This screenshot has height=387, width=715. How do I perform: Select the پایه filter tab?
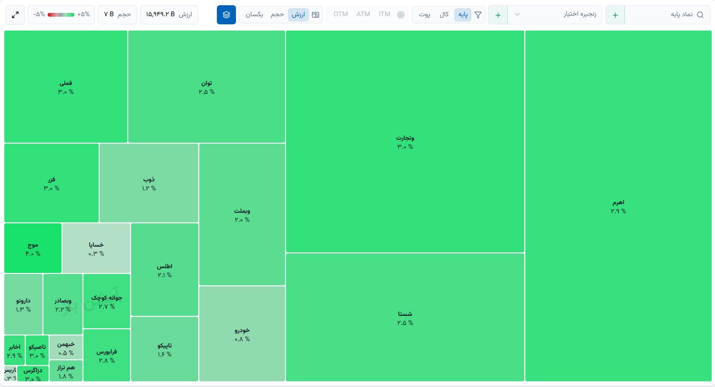pyautogui.click(x=463, y=14)
